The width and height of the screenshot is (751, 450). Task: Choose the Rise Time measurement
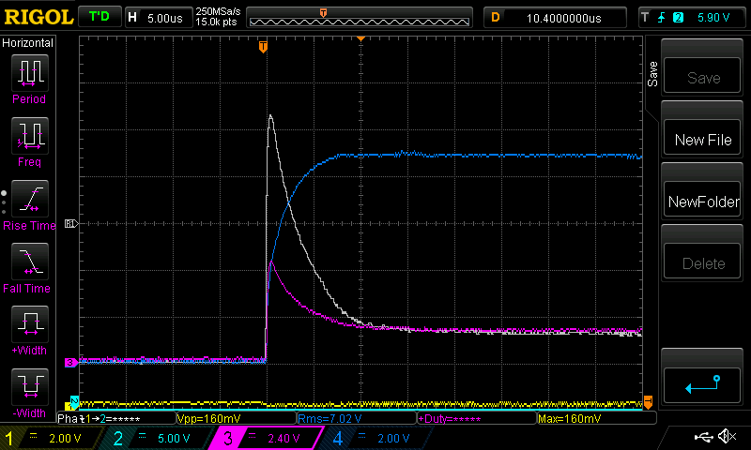(28, 202)
